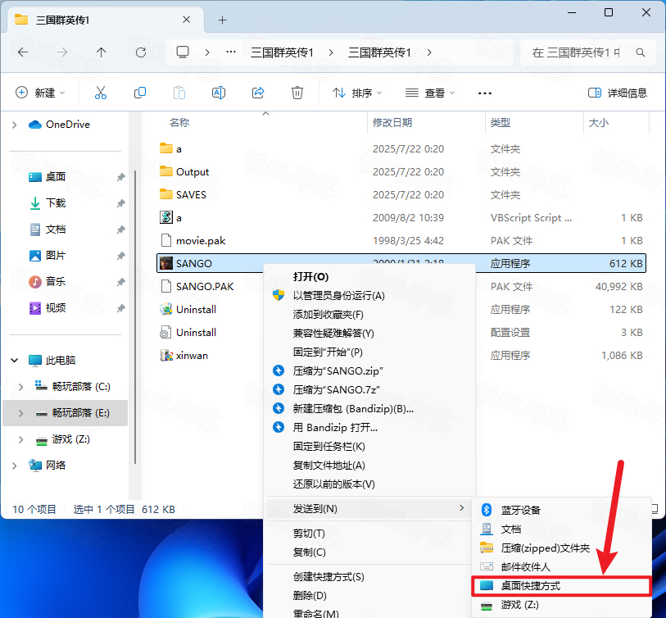Expand the 网络 tree node
This screenshot has height=618, width=666.
tap(15, 466)
